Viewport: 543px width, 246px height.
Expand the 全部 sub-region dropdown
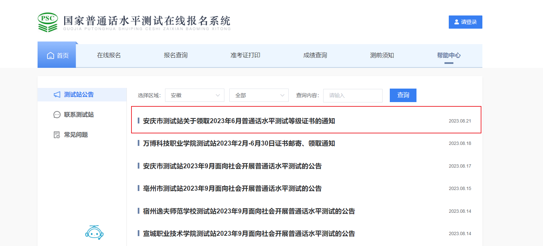259,96
